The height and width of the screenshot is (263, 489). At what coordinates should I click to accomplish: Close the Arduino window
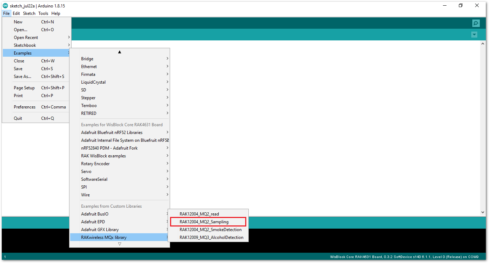(477, 6)
